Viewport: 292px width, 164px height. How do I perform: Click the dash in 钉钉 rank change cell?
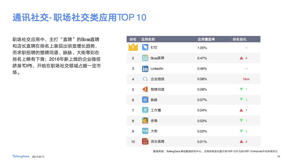click(246, 48)
